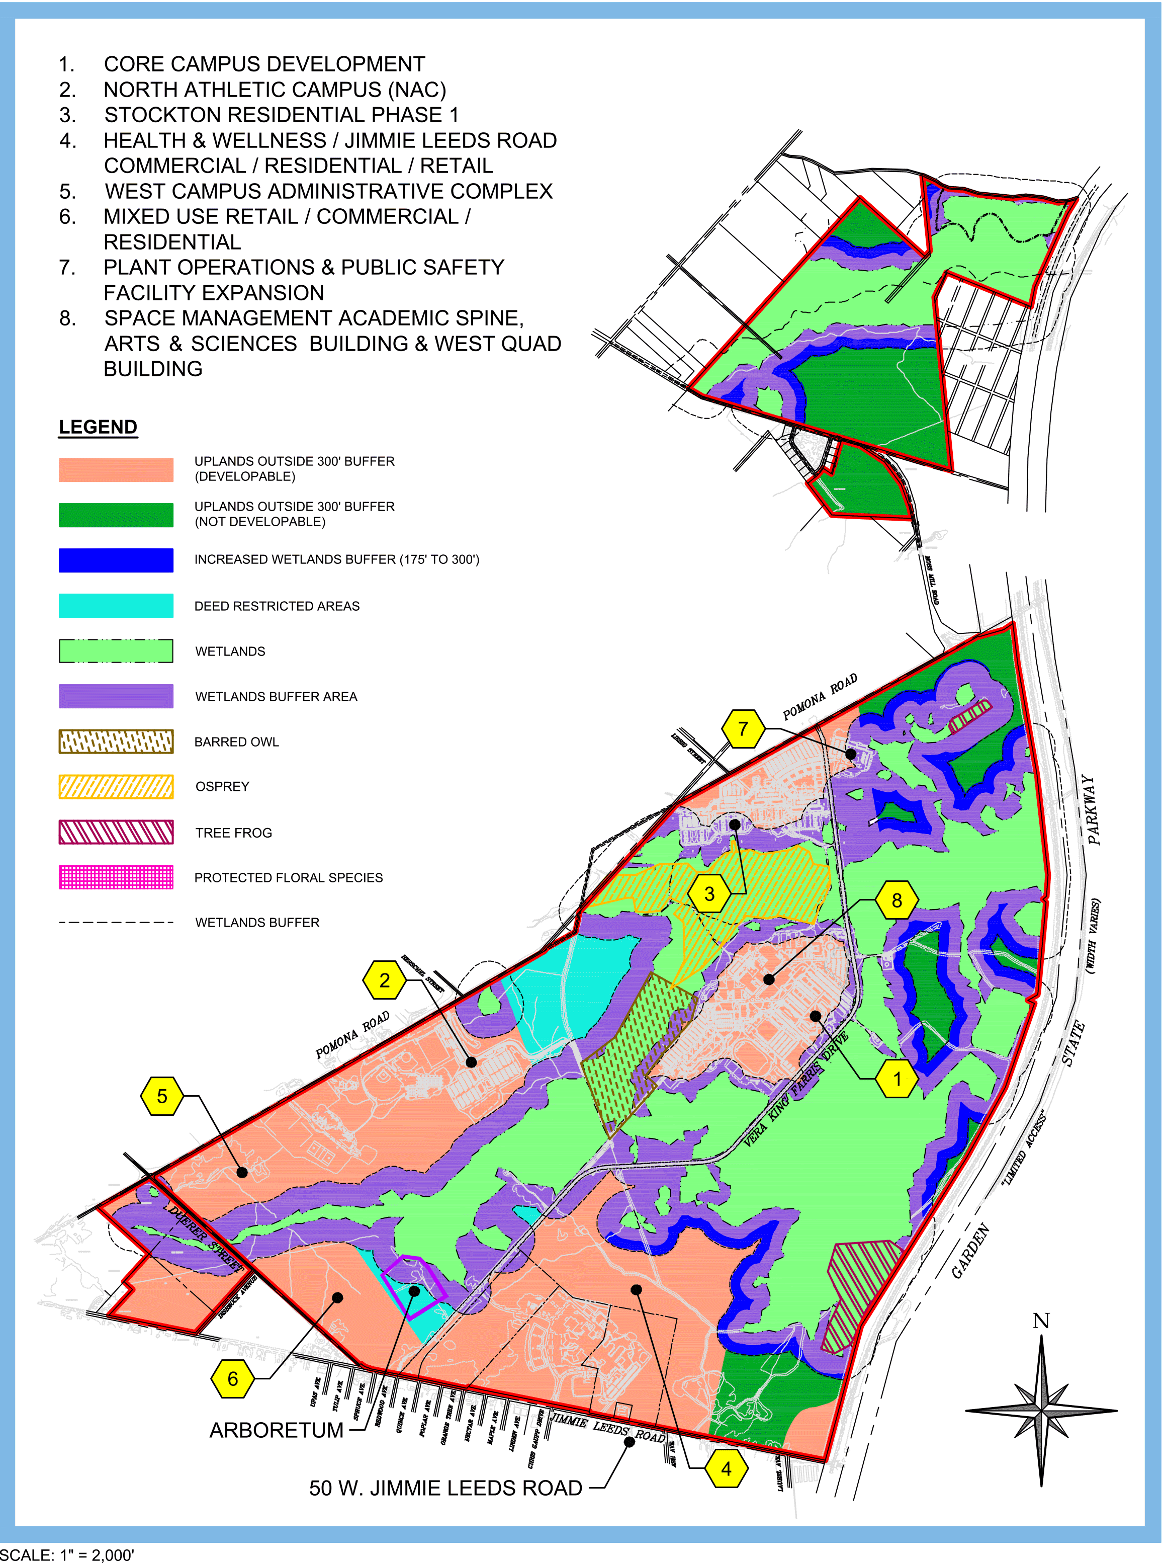Click the maroon hatched tree frog swatch

[x=116, y=832]
